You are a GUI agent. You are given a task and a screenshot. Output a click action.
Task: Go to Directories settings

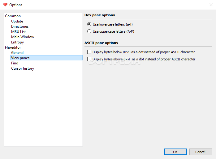pyautogui.click(x=20, y=26)
